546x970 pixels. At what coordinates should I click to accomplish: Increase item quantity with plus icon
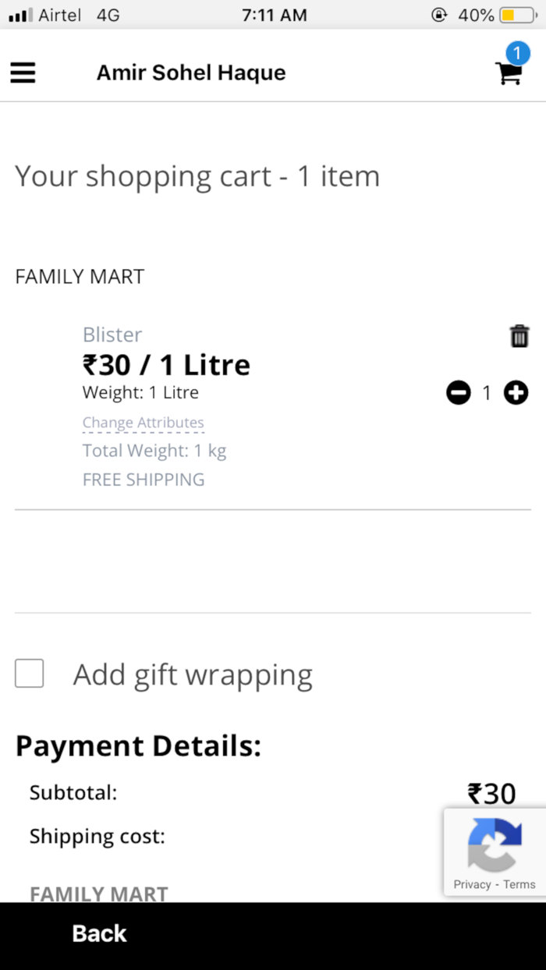point(516,393)
